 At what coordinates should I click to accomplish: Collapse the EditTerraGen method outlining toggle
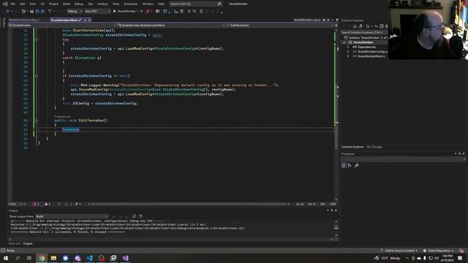point(37,121)
